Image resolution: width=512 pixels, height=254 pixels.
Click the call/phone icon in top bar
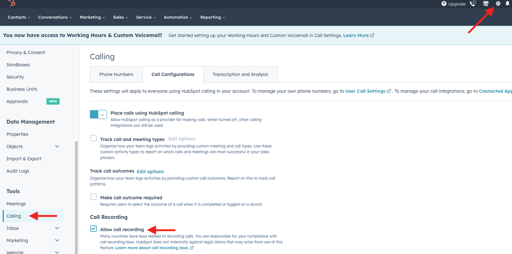(472, 4)
